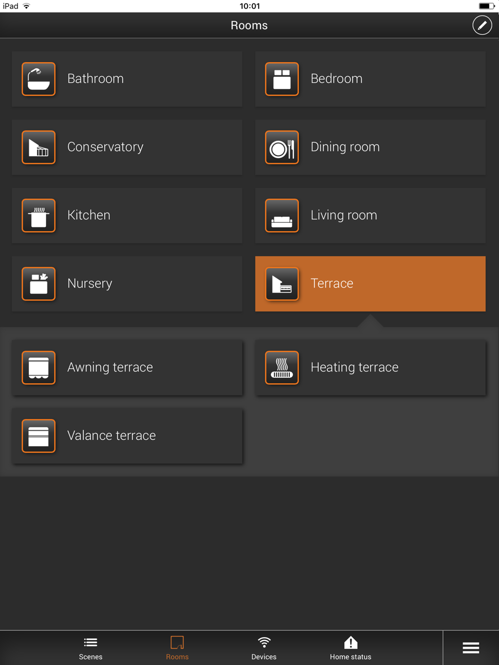Switch to the Devices tab
The height and width of the screenshot is (665, 499).
(x=264, y=648)
